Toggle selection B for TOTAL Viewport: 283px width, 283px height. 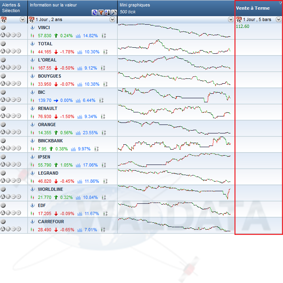(x=8, y=51)
